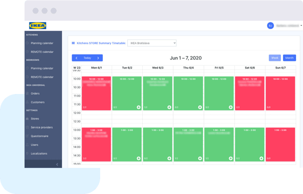This screenshot has height=194, width=303.
Task: Add booking to Thu 6/4 10:00 slot
Action: pyautogui.click(x=200, y=107)
